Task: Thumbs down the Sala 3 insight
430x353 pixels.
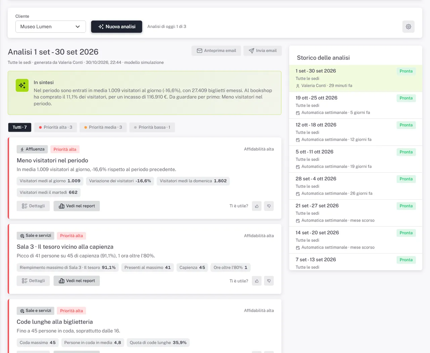Action: 269,281
